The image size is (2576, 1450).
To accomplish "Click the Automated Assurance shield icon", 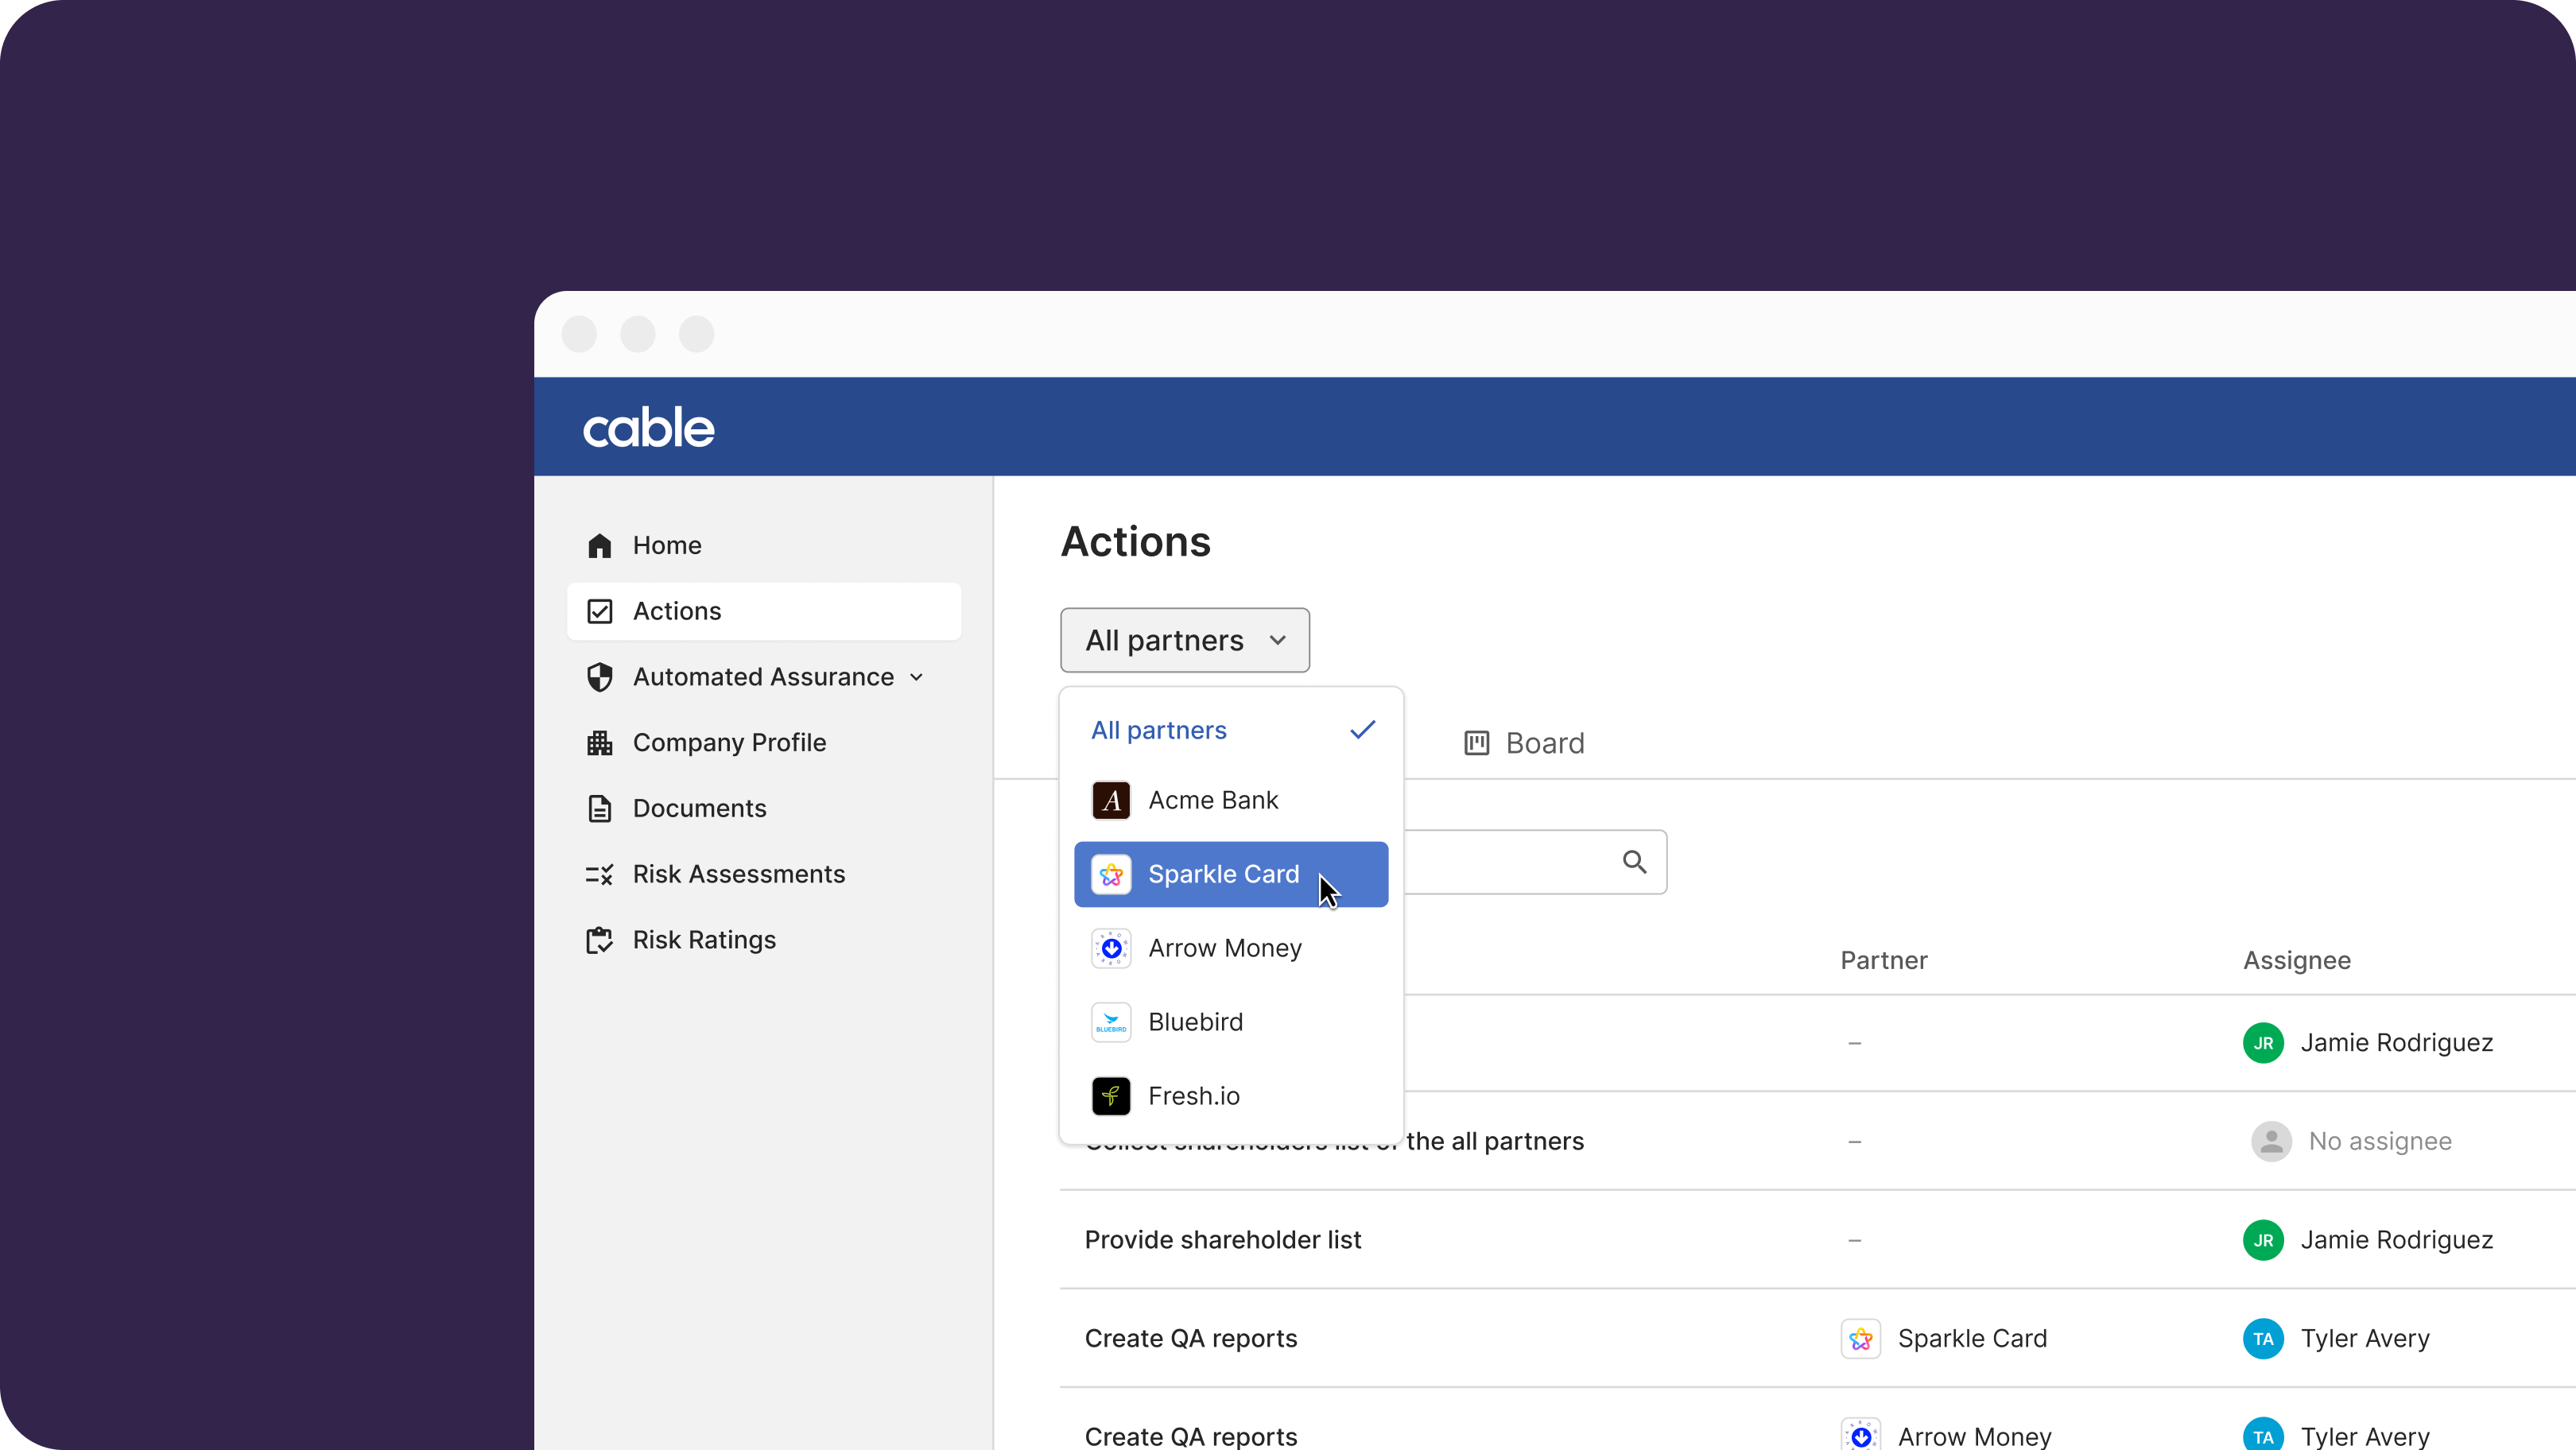I will pos(599,677).
